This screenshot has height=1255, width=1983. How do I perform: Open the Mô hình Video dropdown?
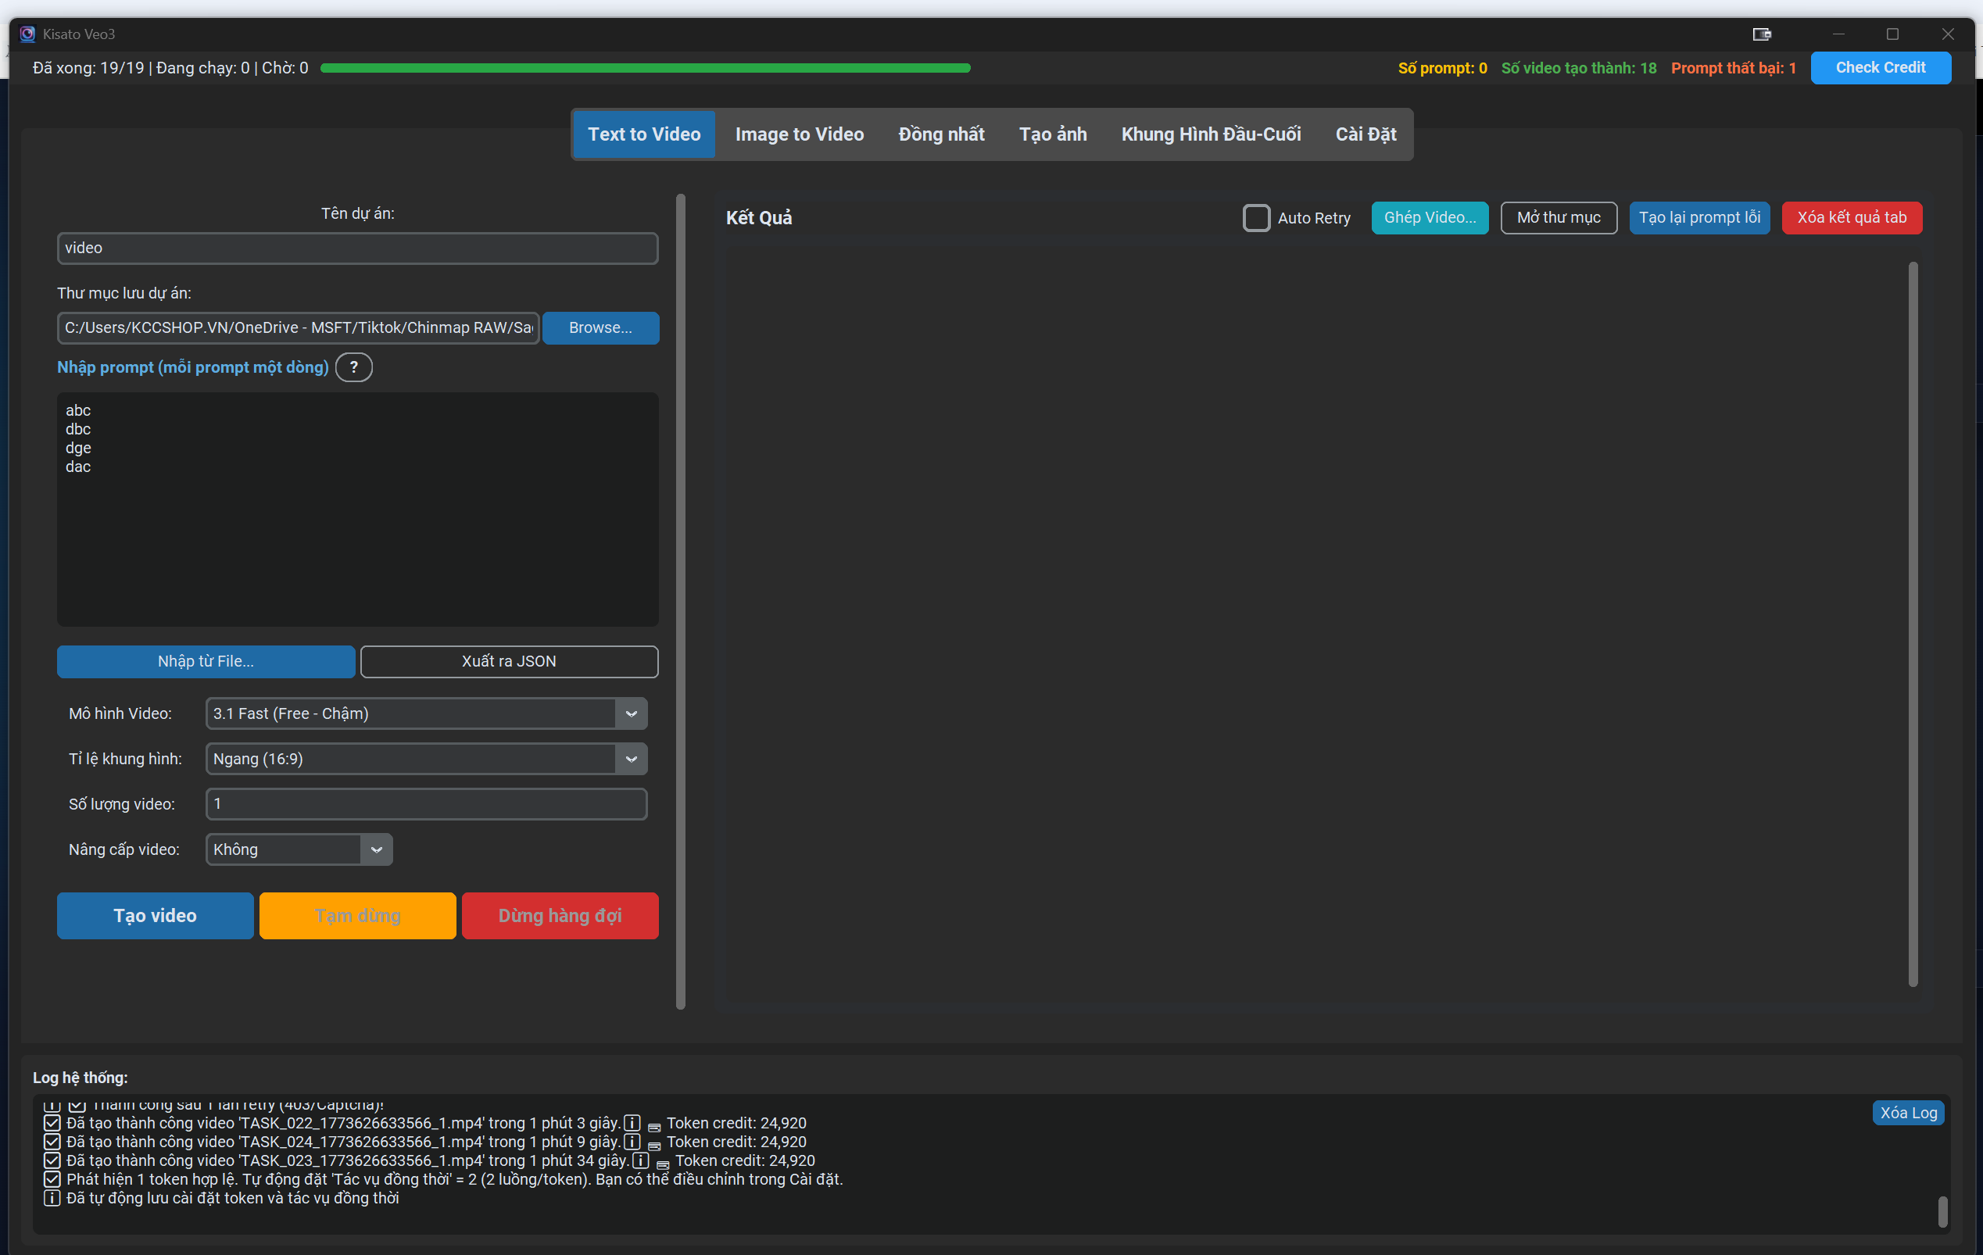coord(632,714)
